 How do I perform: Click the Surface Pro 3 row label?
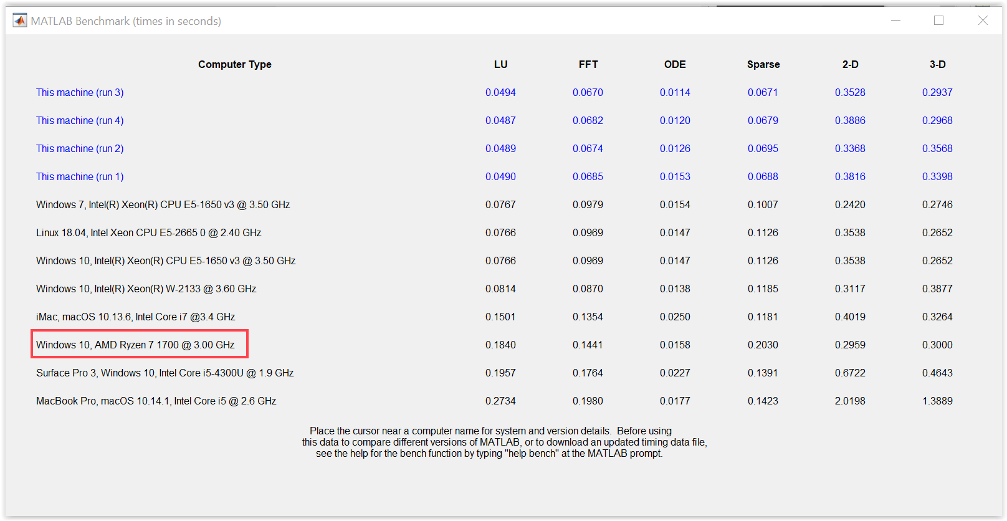[165, 373]
